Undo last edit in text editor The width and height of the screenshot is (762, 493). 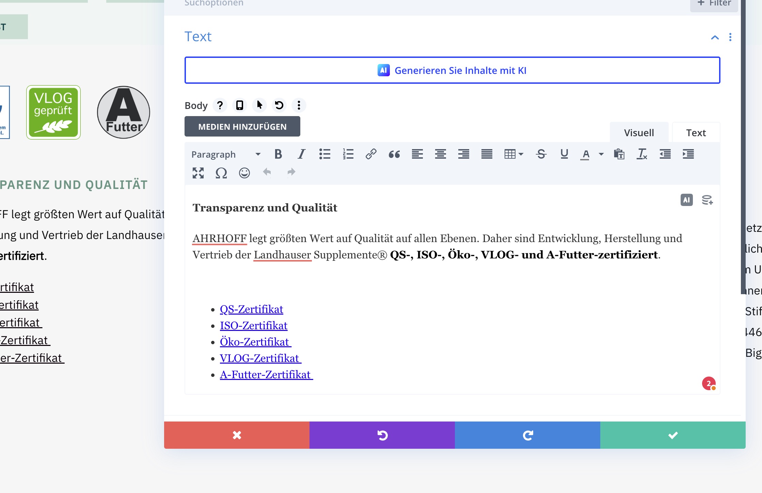click(267, 172)
